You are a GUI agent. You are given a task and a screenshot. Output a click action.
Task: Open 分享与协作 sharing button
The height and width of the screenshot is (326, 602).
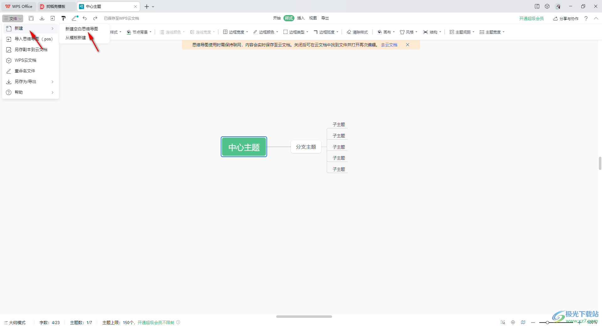pos(566,18)
